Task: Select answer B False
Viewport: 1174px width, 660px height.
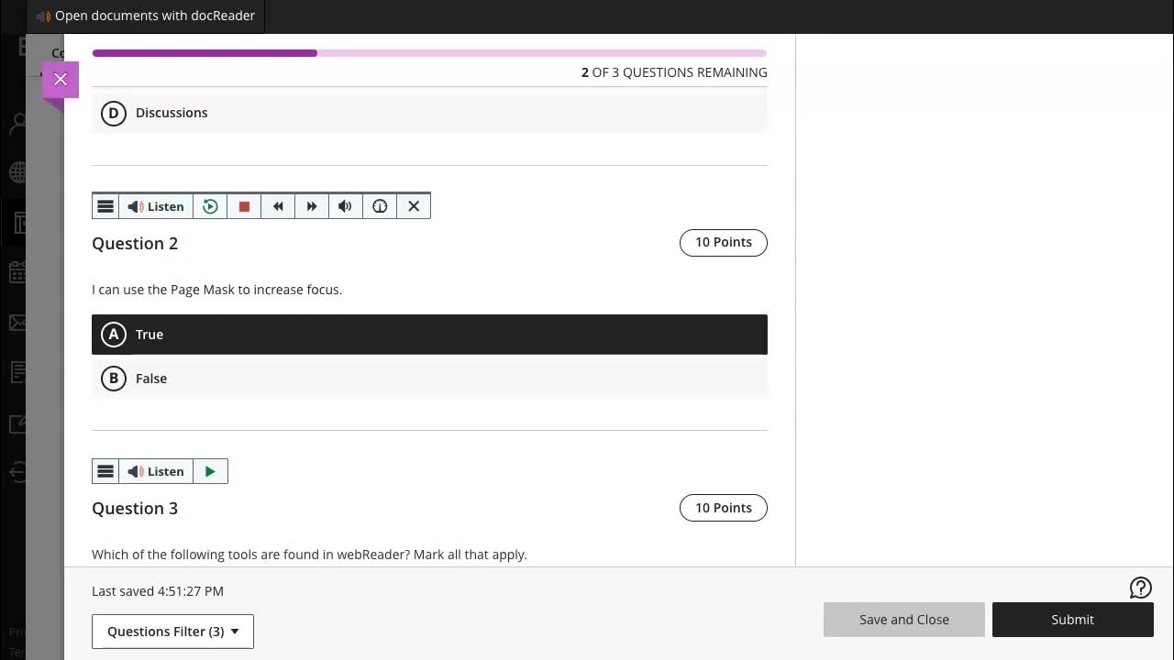Action: pyautogui.click(x=429, y=379)
